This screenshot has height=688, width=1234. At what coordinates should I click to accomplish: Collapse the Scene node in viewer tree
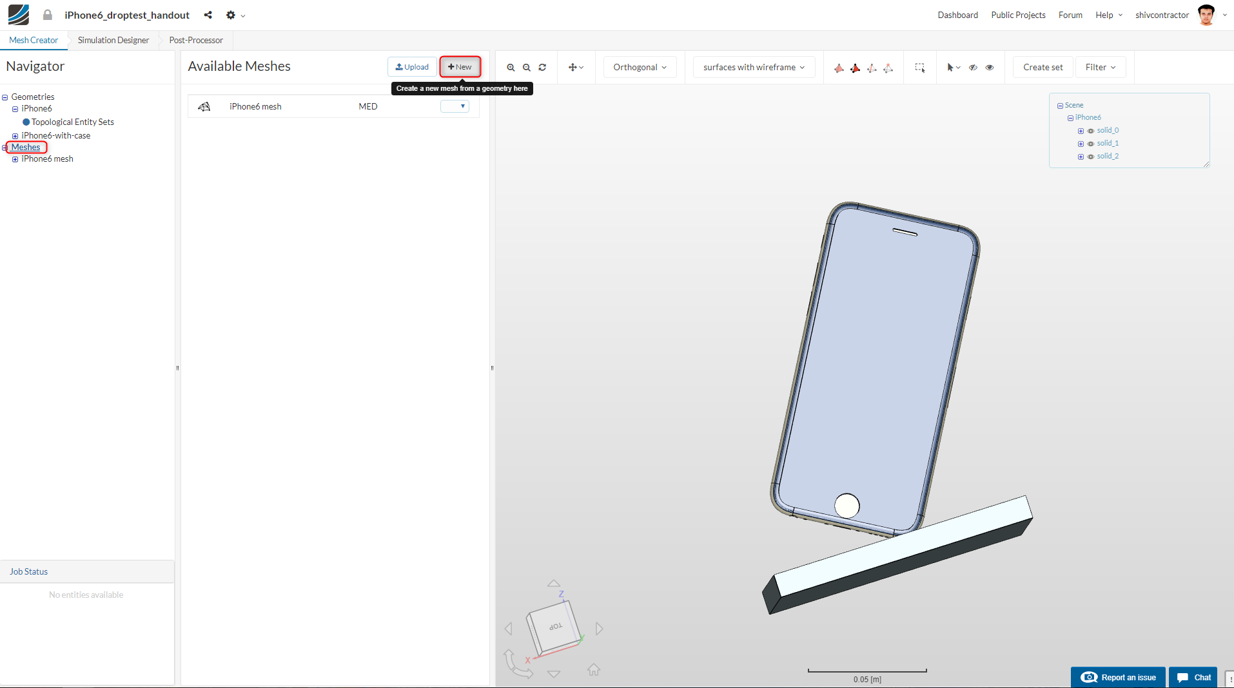(x=1060, y=106)
